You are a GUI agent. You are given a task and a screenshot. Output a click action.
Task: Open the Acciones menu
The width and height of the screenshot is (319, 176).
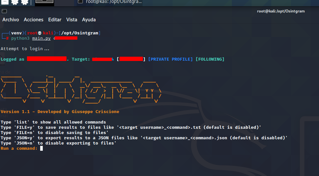click(x=34, y=20)
